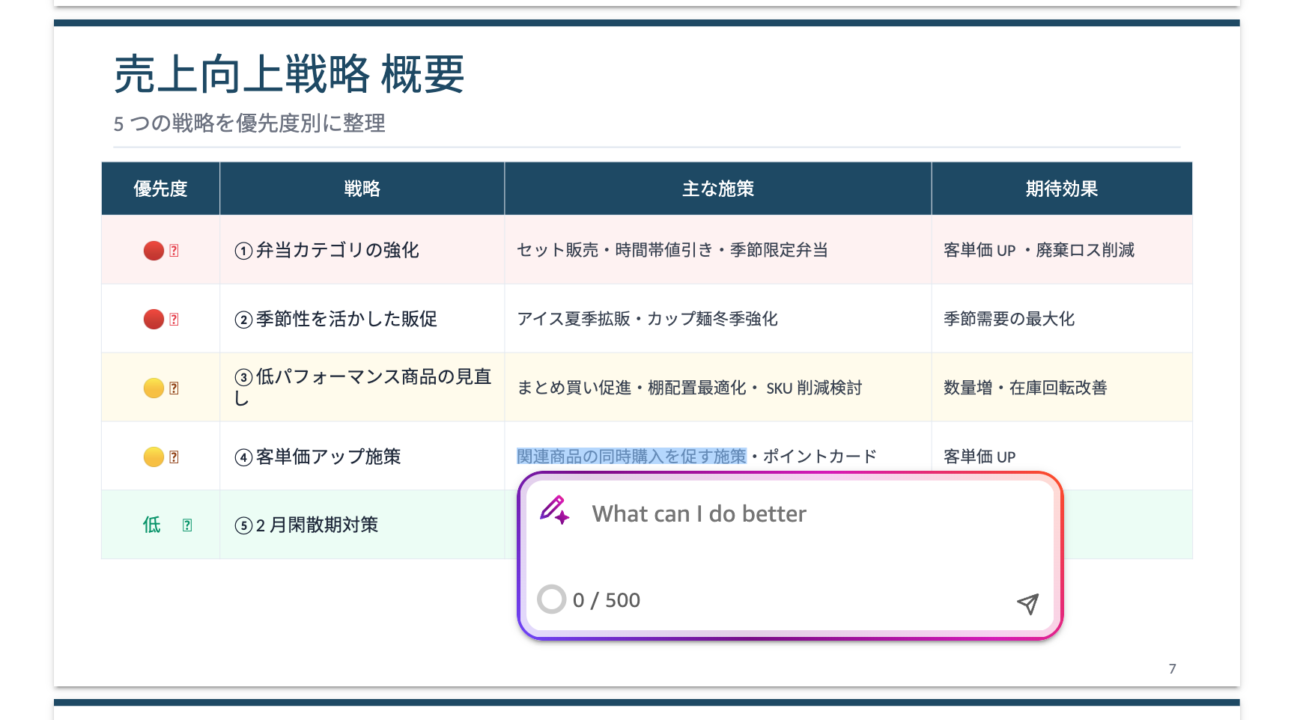Click the slide page number 7
1303x720 pixels.
(x=1173, y=669)
